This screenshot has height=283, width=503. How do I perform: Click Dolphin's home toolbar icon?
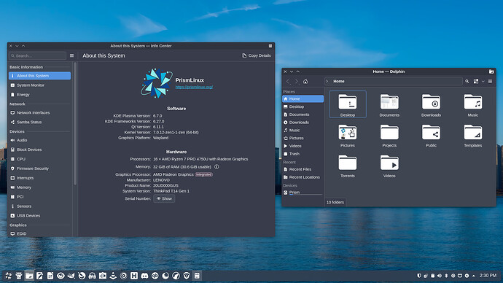305,82
